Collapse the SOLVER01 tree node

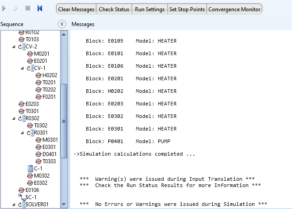[x=14, y=205]
